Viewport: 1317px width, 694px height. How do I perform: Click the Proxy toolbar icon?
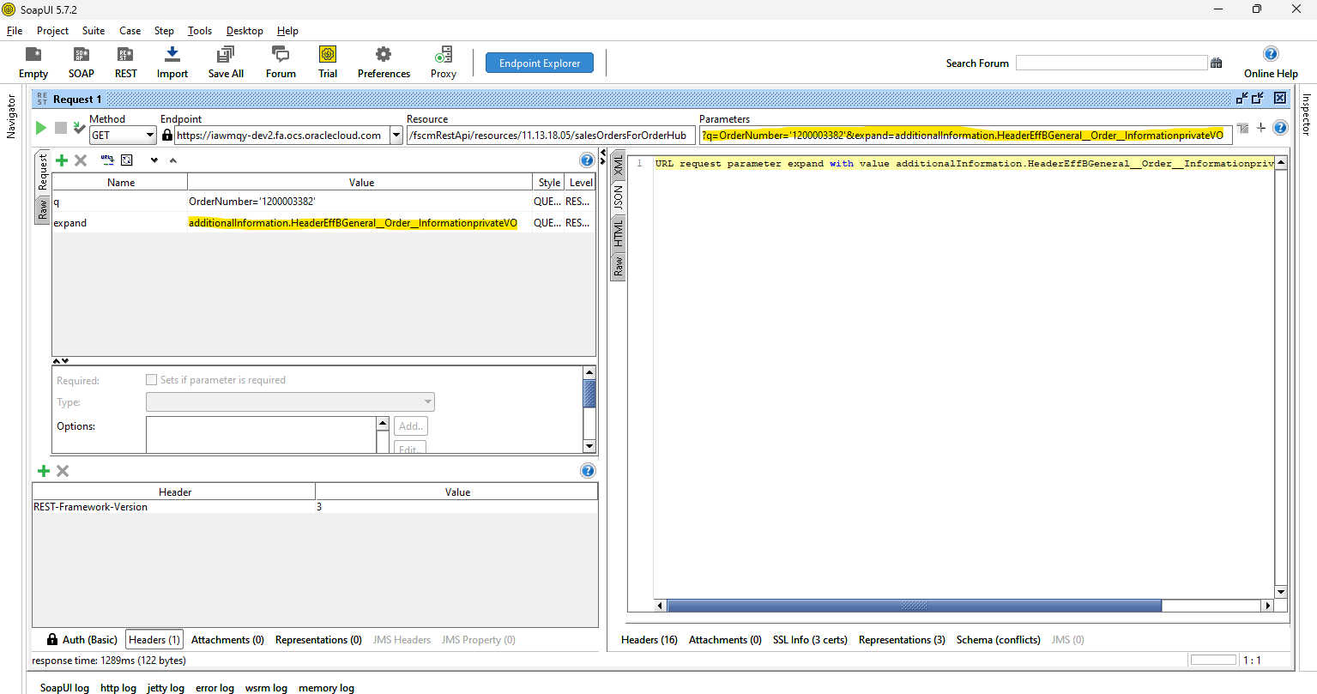coord(444,63)
